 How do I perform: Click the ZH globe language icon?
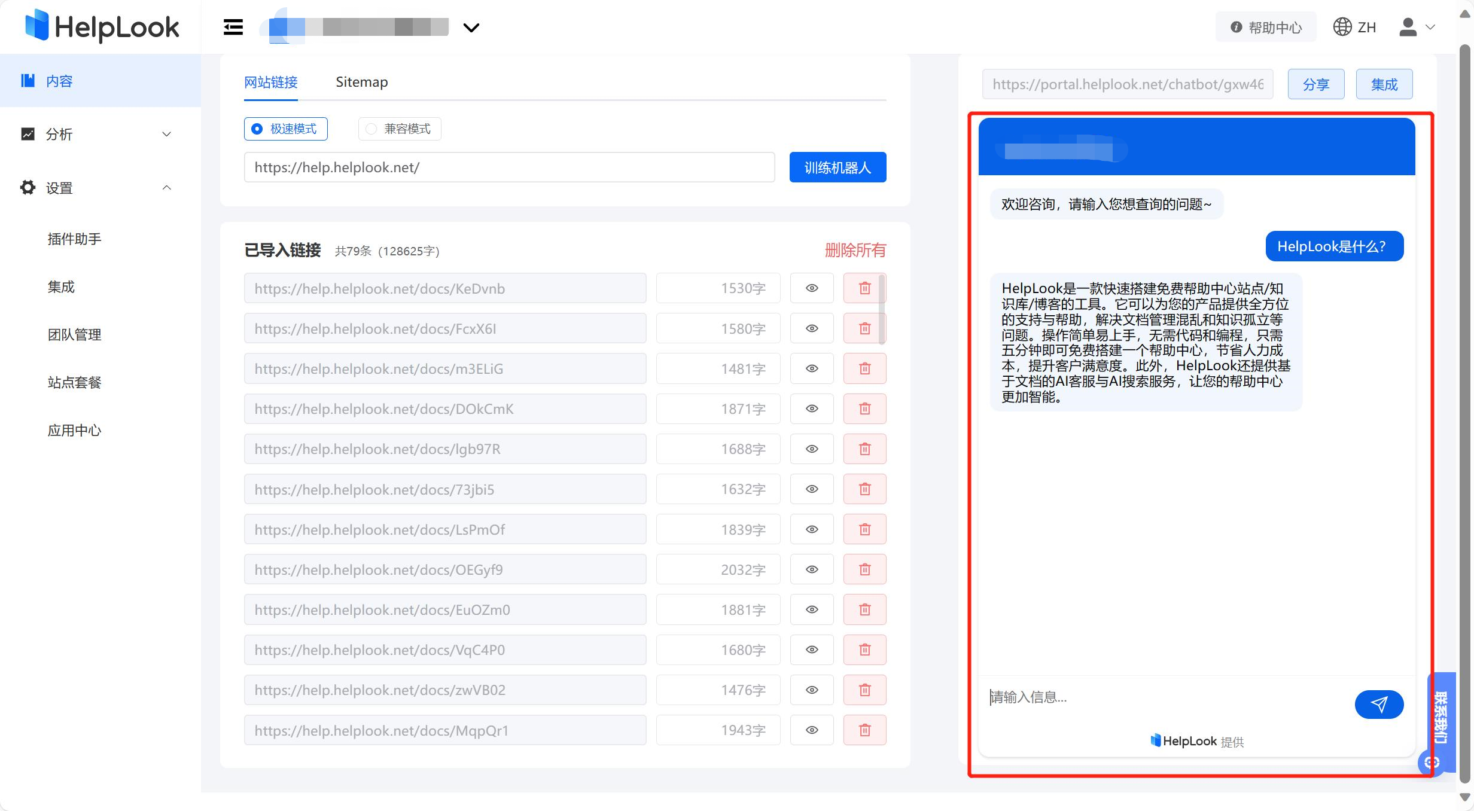[x=1342, y=26]
